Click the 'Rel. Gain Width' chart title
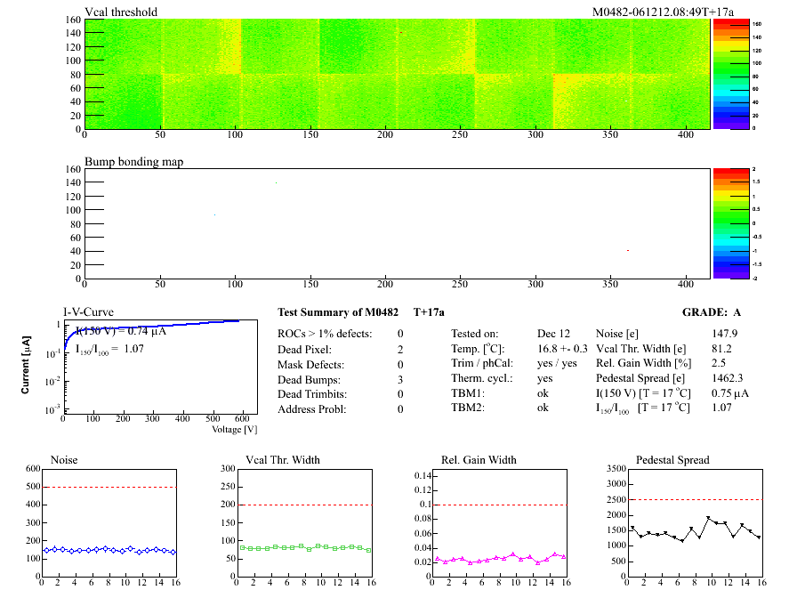 point(479,460)
